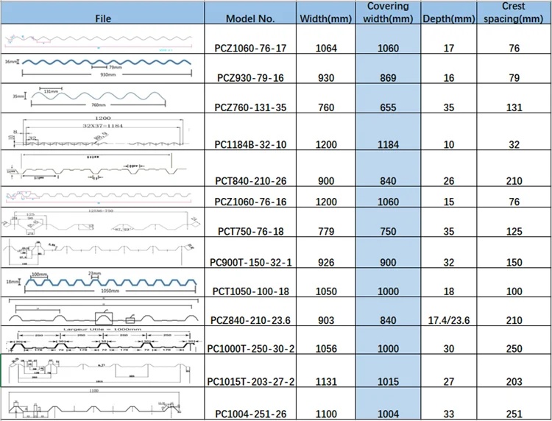Click the 17.4/23.6 depth value cell
This screenshot has width=552, height=421.
click(448, 321)
